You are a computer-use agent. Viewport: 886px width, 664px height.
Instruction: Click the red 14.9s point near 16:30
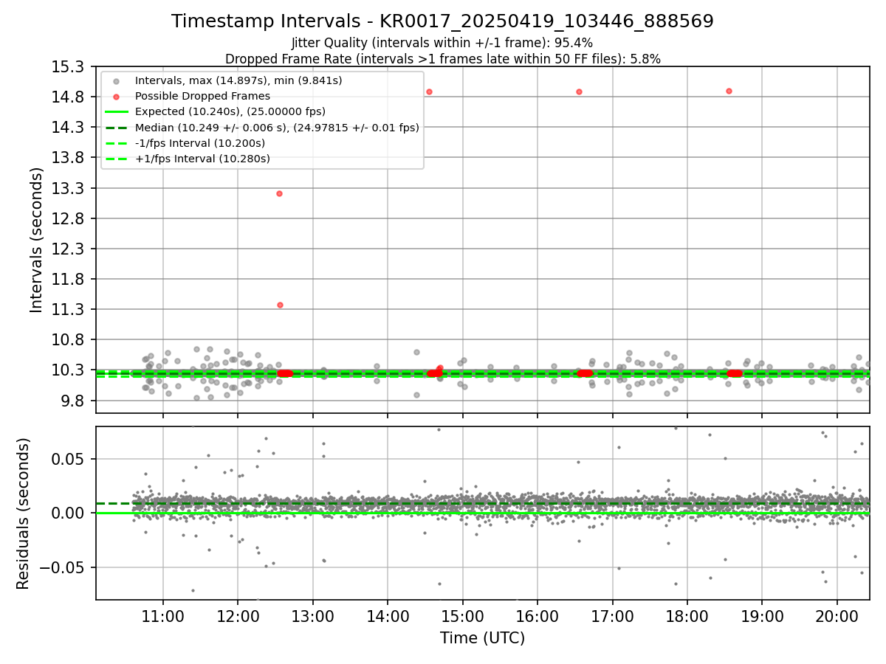tap(579, 91)
